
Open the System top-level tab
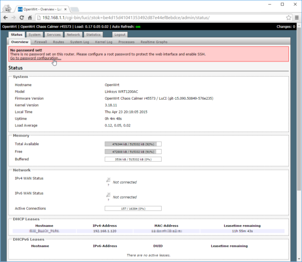point(35,35)
